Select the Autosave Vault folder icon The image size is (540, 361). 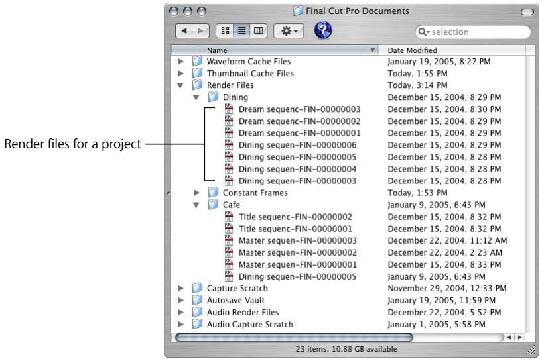[x=197, y=300]
